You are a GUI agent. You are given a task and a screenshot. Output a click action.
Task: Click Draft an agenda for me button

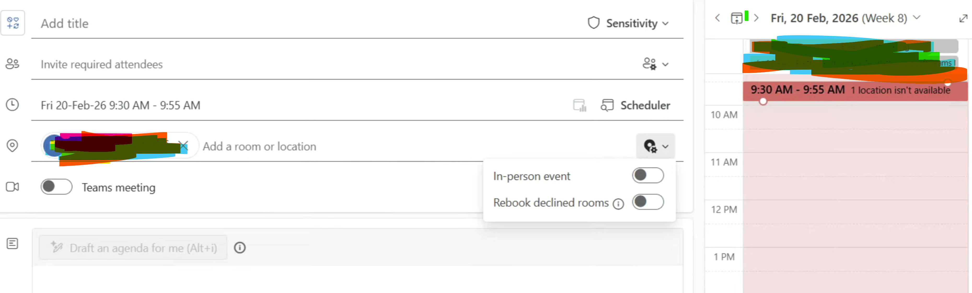[x=133, y=247]
